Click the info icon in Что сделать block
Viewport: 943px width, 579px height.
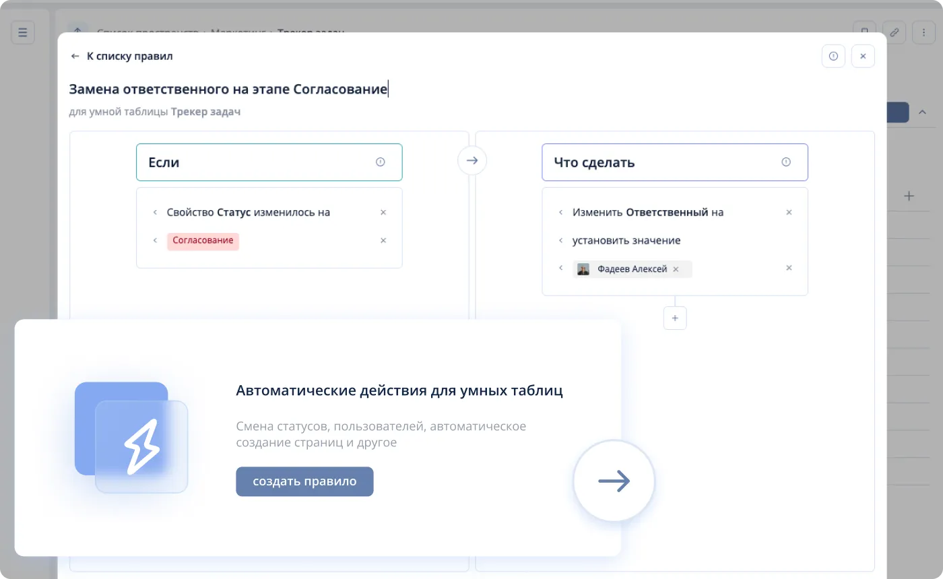tap(785, 162)
